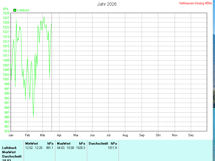Click the green Luftdruck legend swatch
215x161 pixels.
point(15,10)
